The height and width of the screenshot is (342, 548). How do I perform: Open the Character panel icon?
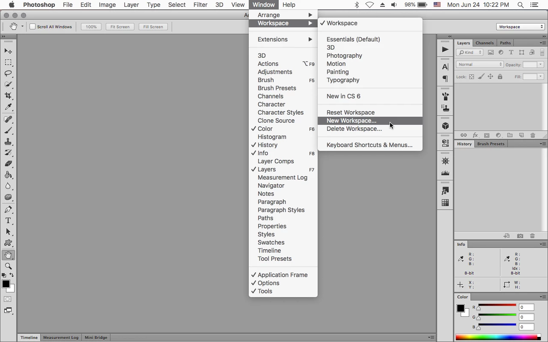pos(445,67)
